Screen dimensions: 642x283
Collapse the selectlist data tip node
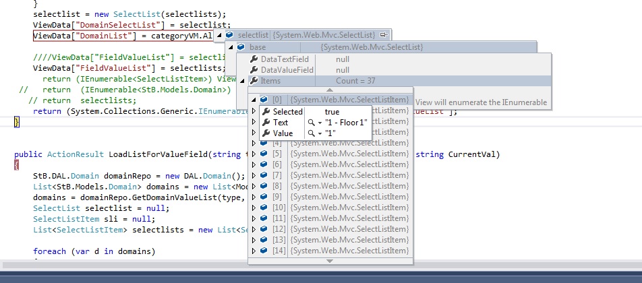tap(219, 35)
